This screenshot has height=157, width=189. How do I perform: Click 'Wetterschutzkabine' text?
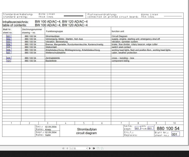55,53
